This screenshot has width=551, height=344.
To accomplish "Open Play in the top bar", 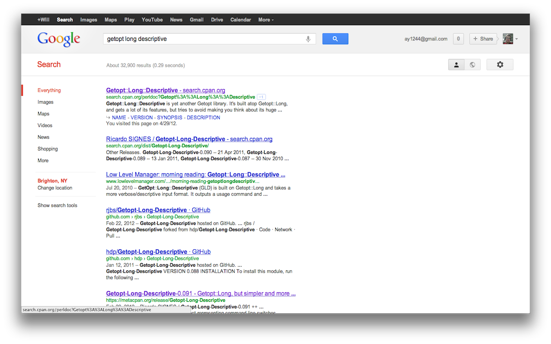I will click(x=129, y=20).
